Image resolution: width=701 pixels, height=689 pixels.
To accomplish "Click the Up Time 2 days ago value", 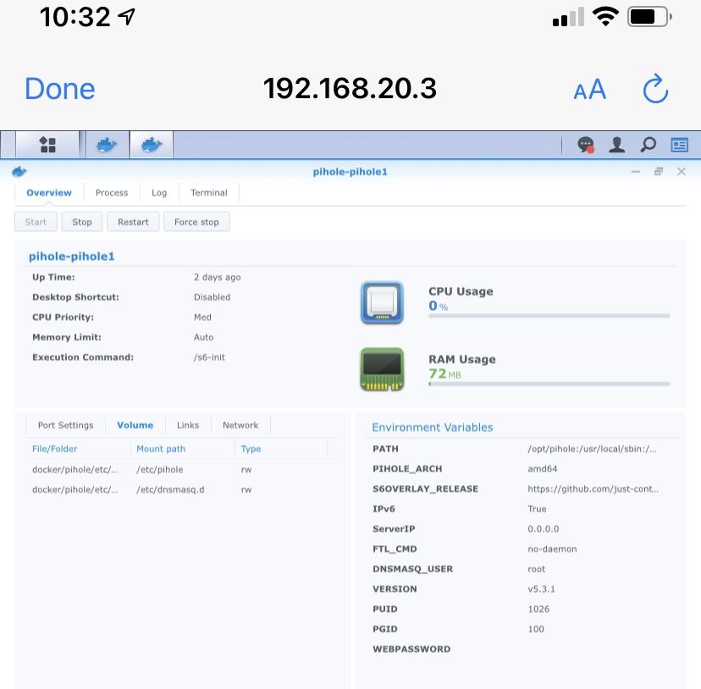I will (218, 278).
